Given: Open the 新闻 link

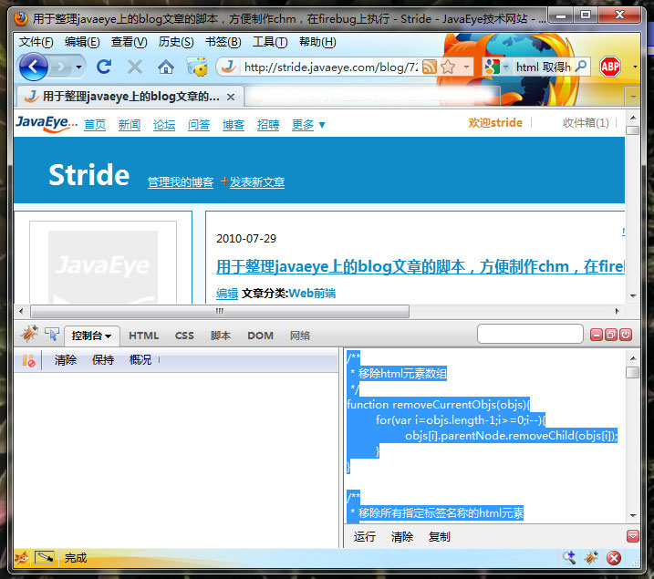Looking at the screenshot, I should (x=130, y=124).
